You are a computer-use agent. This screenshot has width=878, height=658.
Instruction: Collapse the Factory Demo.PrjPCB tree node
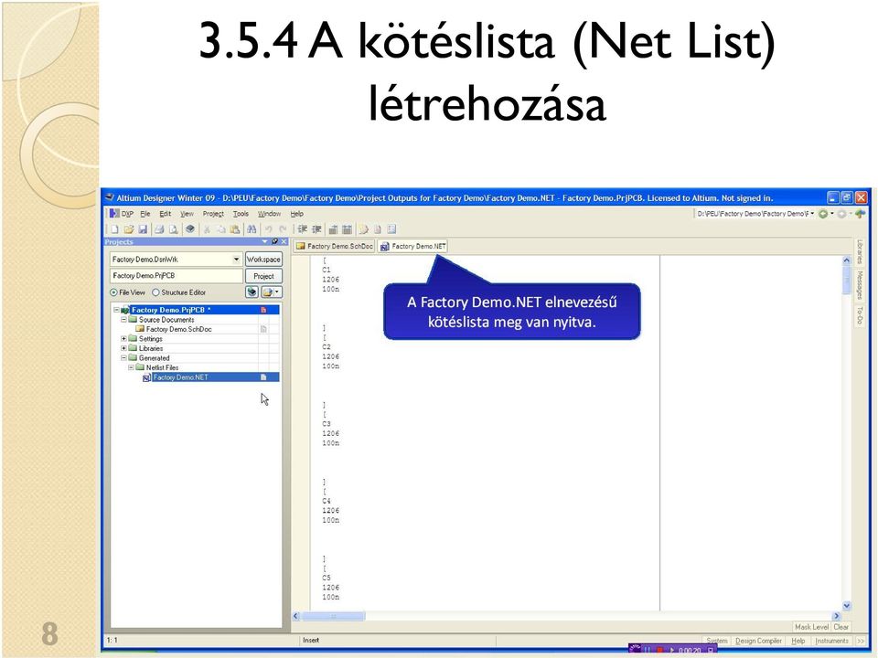pyautogui.click(x=116, y=310)
